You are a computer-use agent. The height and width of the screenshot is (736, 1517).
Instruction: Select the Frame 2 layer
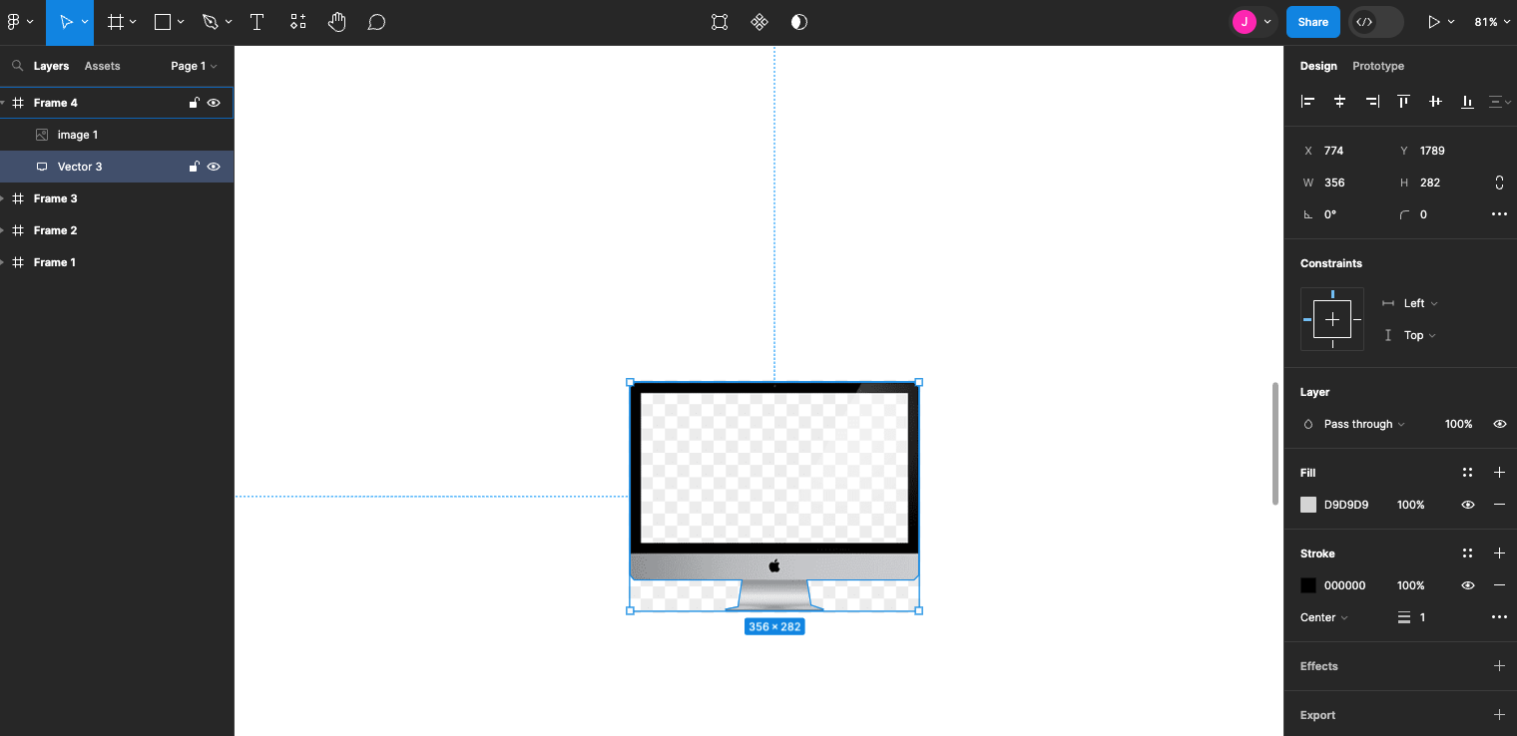coord(117,230)
